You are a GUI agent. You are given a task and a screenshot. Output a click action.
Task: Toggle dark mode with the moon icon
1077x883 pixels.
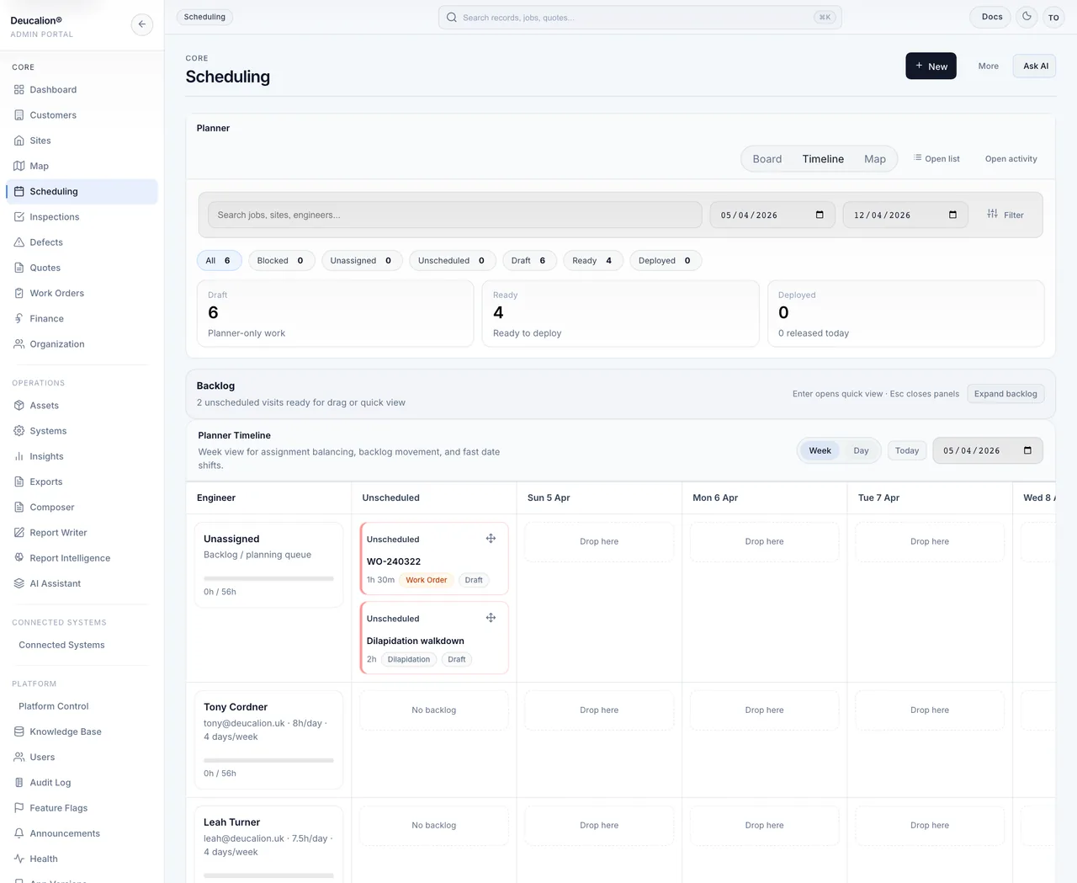point(1027,17)
